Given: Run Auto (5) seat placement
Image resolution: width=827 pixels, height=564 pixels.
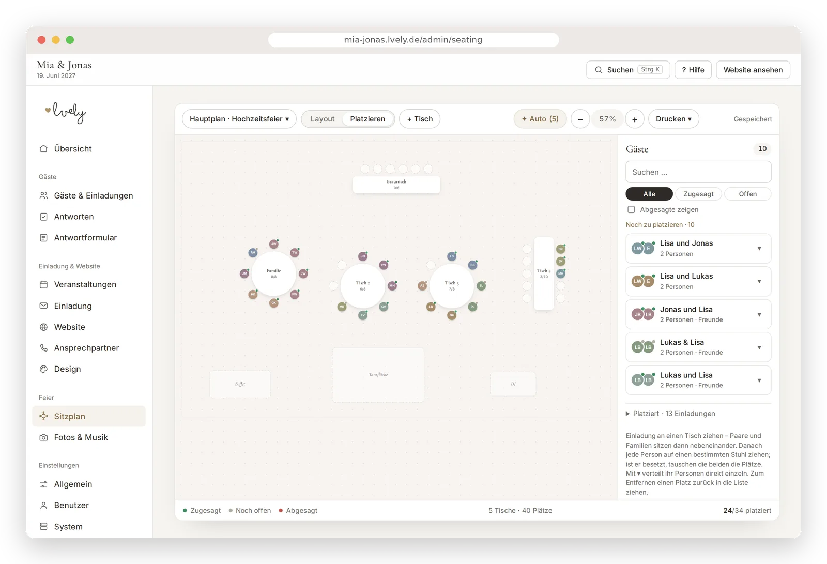Looking at the screenshot, I should click(x=540, y=119).
